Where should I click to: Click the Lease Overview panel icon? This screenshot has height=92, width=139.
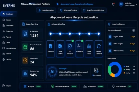coord(23,24)
